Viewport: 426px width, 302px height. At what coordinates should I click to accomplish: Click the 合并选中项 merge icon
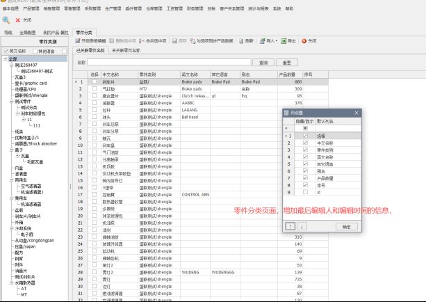point(142,41)
